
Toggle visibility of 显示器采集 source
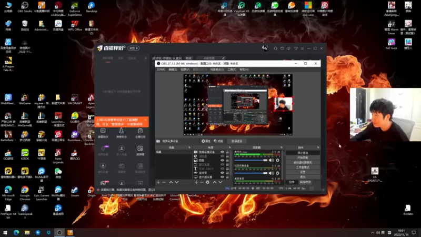tap(222, 177)
